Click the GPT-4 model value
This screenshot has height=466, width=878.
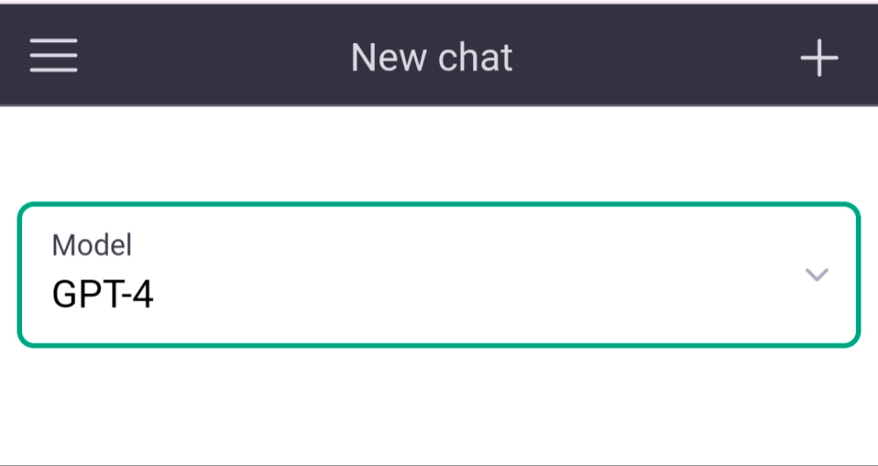[103, 295]
